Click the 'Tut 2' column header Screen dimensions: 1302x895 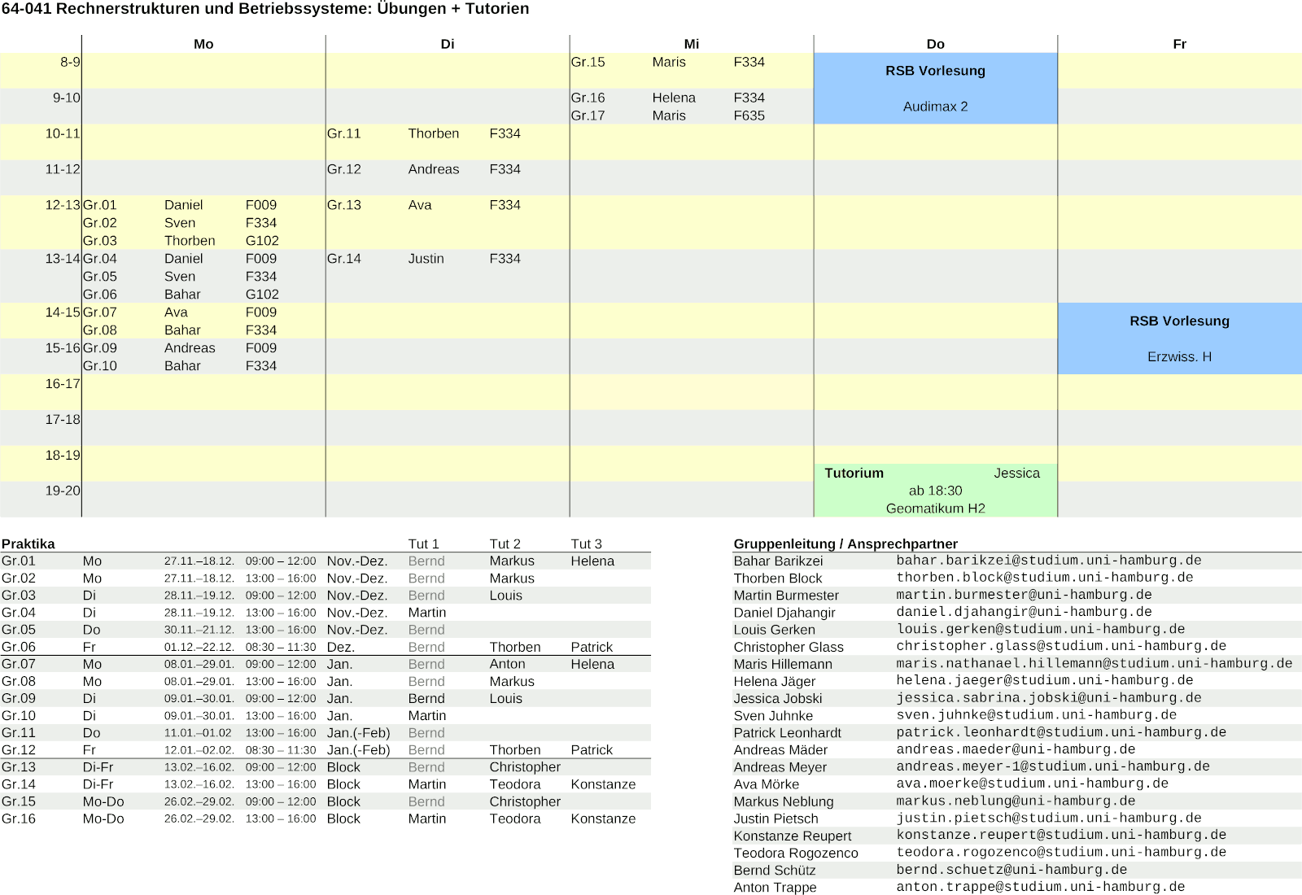click(x=505, y=544)
